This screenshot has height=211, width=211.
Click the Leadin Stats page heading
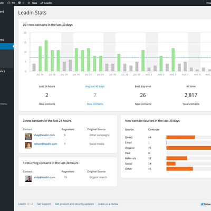pos(32,13)
